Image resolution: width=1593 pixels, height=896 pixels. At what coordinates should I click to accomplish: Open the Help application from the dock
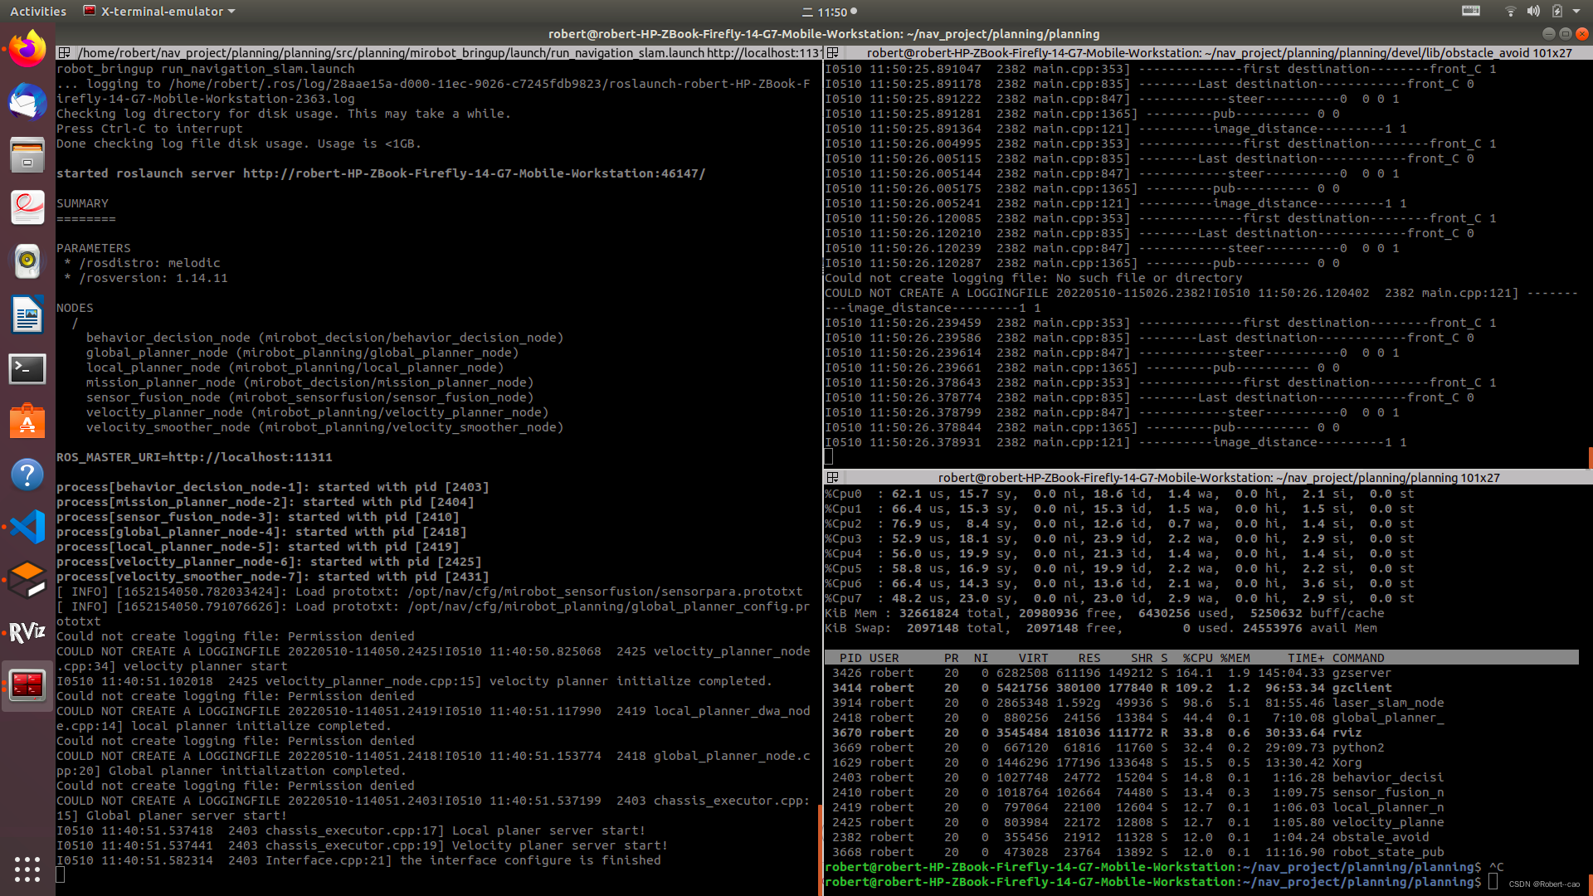[27, 475]
